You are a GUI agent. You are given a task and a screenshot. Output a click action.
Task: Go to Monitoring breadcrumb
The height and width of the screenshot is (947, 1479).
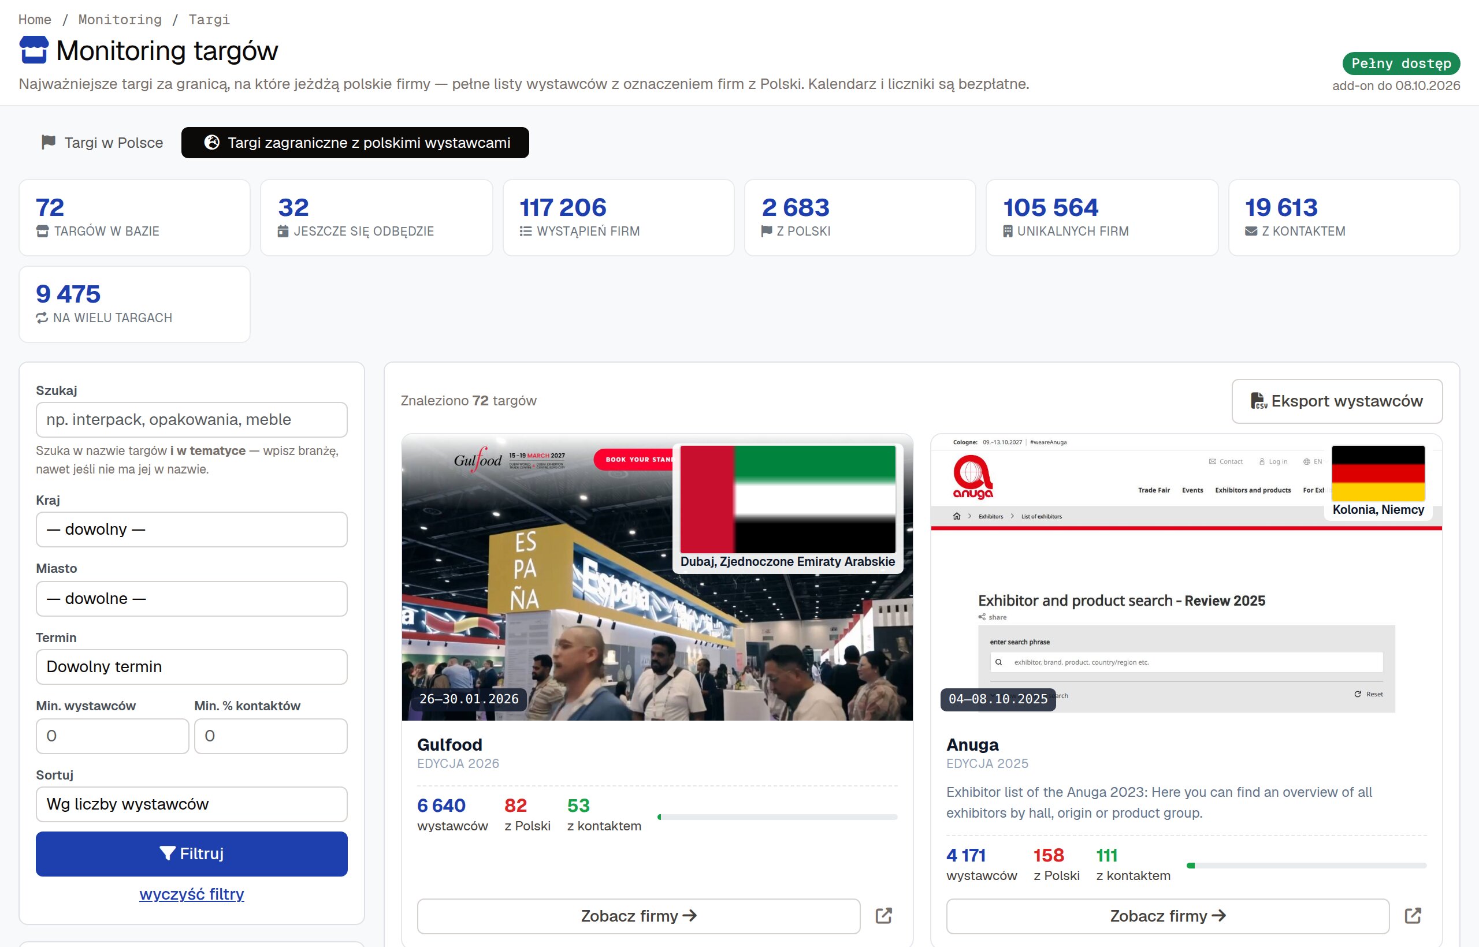click(x=120, y=20)
